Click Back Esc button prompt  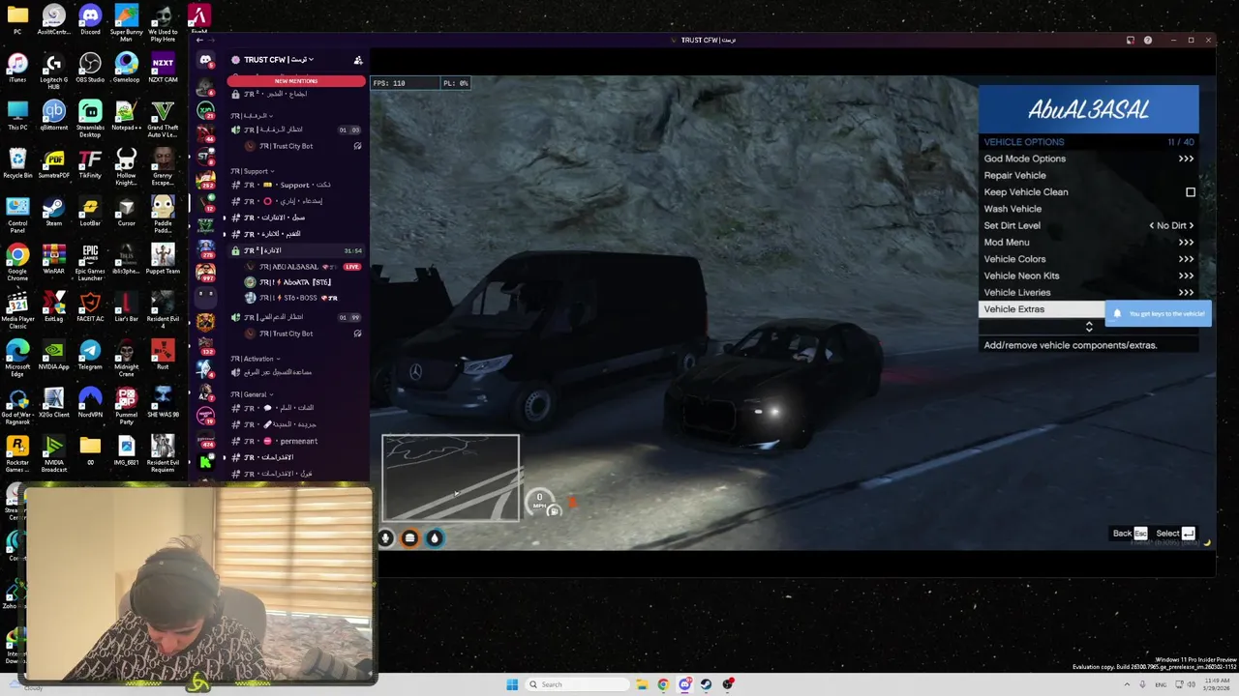coord(1130,534)
